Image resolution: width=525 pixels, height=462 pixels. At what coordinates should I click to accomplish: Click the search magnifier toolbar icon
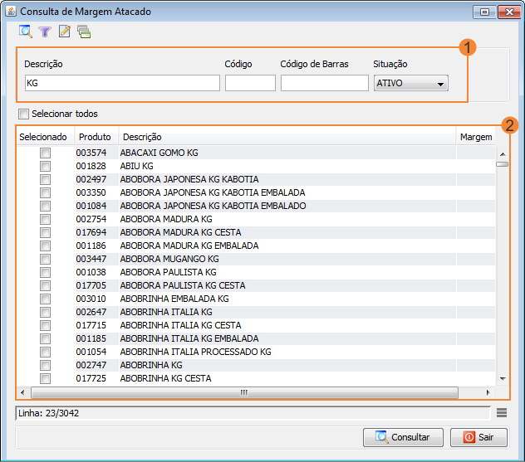(26, 32)
